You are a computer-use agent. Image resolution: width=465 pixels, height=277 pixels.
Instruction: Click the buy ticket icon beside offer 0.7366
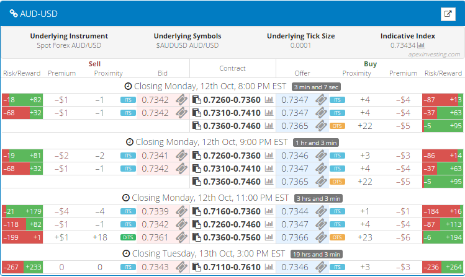click(x=320, y=238)
